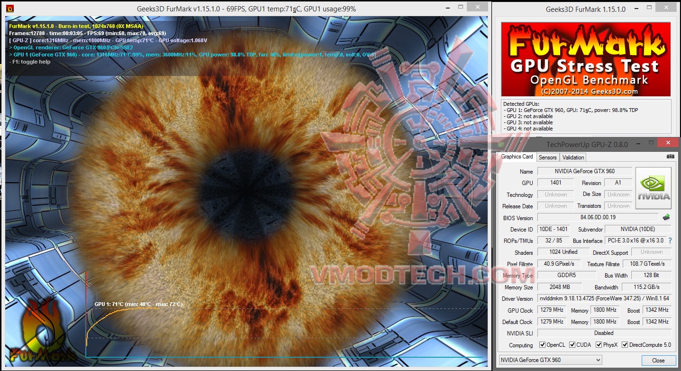The height and width of the screenshot is (371, 681).
Task: Open the Sensors tab
Action: [x=547, y=157]
